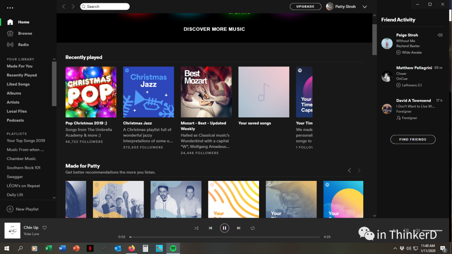The image size is (452, 254).
Task: Open Podcasts in library
Action: click(x=15, y=120)
